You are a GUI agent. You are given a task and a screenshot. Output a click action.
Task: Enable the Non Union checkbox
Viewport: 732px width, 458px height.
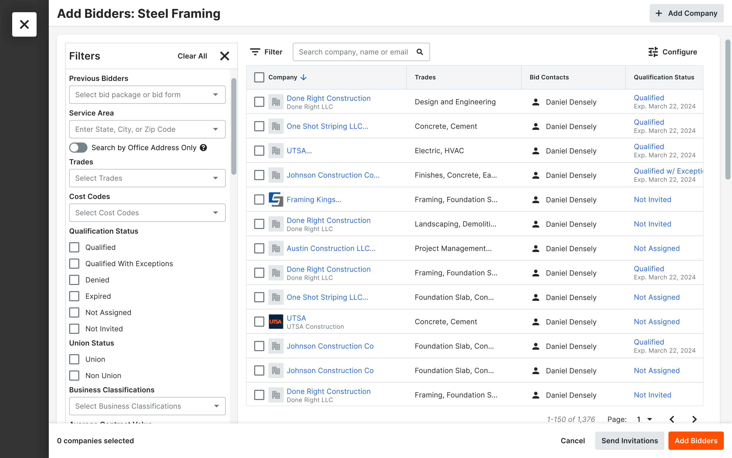74,376
